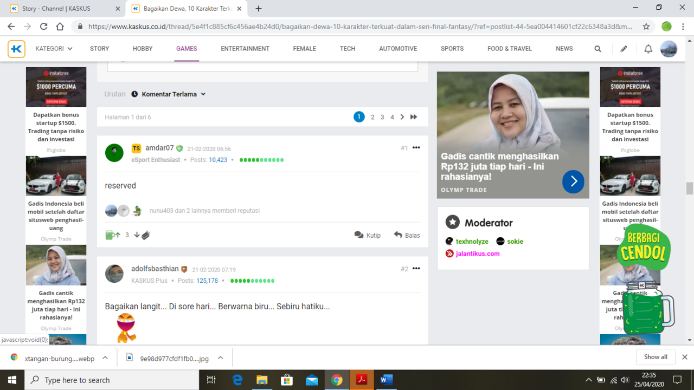Open the user profile avatar in the navbar
This screenshot has height=390, width=694.
pyautogui.click(x=669, y=49)
